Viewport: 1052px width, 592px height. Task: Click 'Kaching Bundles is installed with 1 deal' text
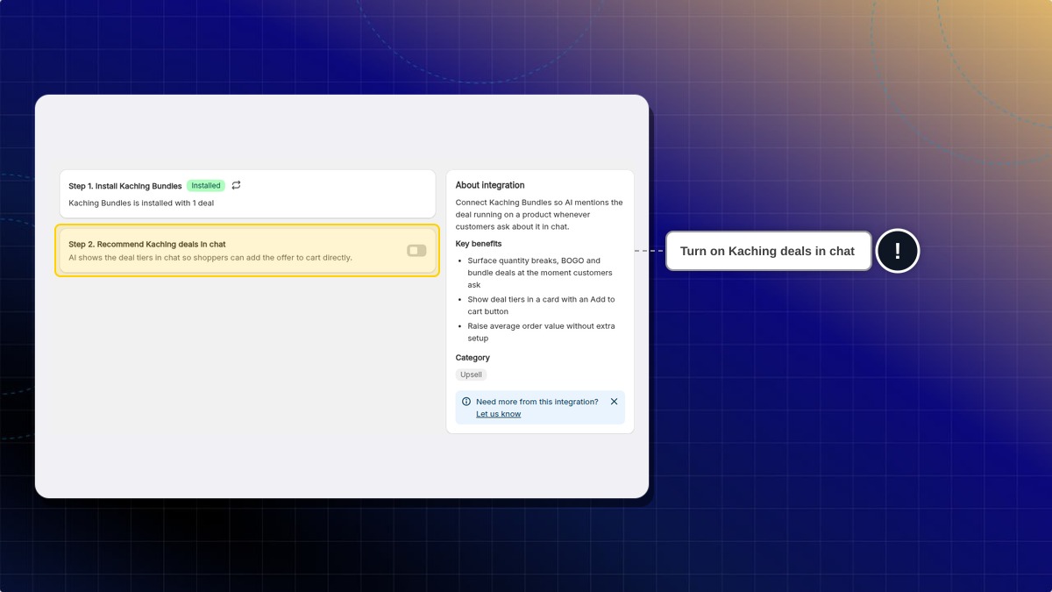click(141, 203)
